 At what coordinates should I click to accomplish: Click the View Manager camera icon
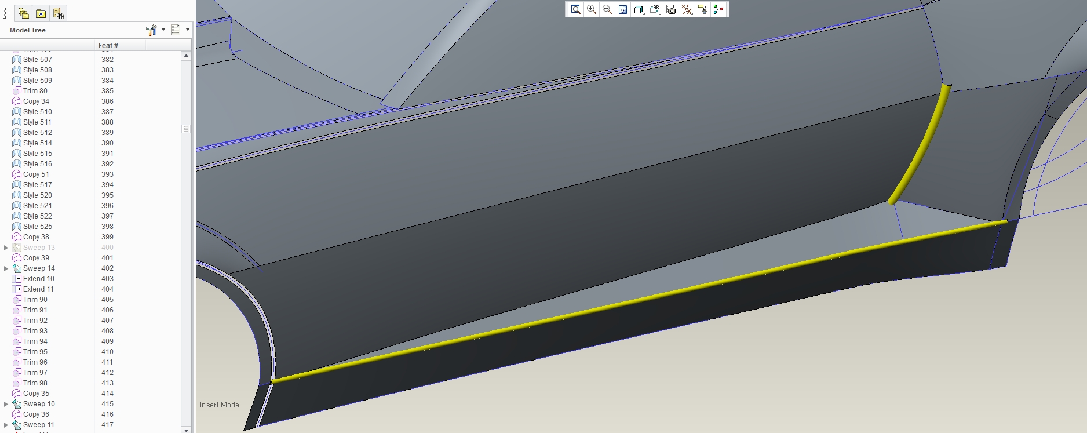point(671,9)
